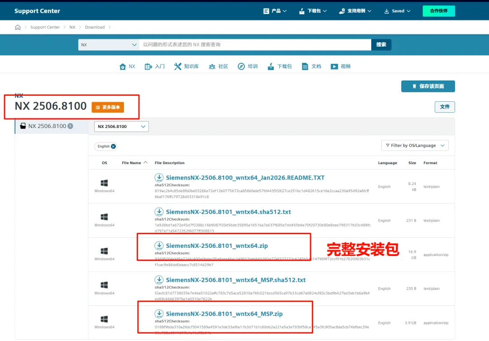Click the Language column header
This screenshot has height=341, width=489.
pos(387,163)
